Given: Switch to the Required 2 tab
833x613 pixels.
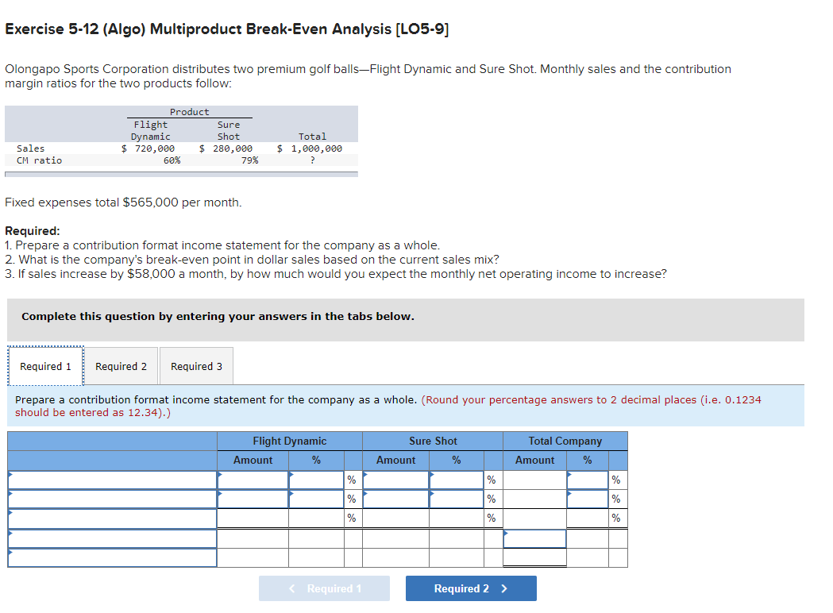Looking at the screenshot, I should (121, 366).
